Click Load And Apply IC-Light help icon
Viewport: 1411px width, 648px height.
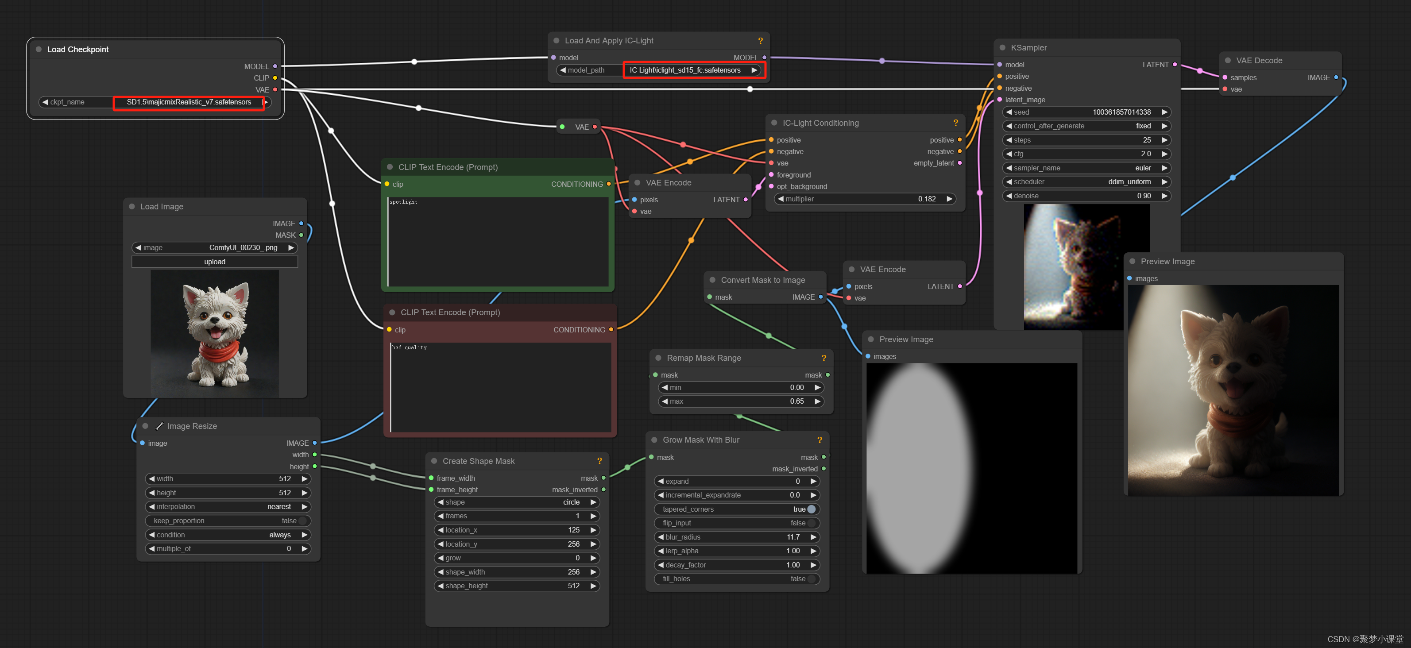click(x=760, y=41)
